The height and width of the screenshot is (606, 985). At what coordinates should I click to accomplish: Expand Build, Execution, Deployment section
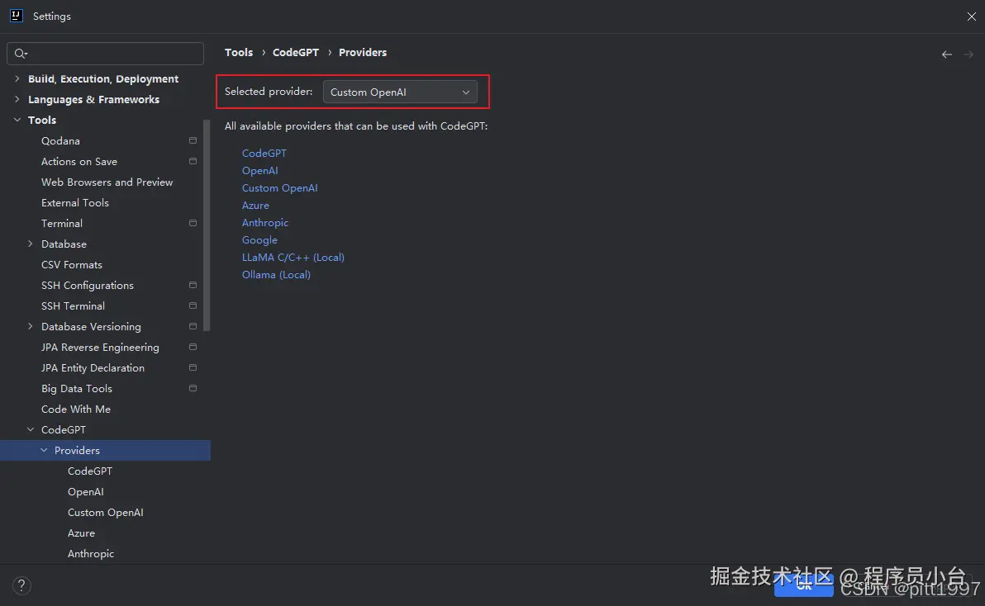(17, 78)
